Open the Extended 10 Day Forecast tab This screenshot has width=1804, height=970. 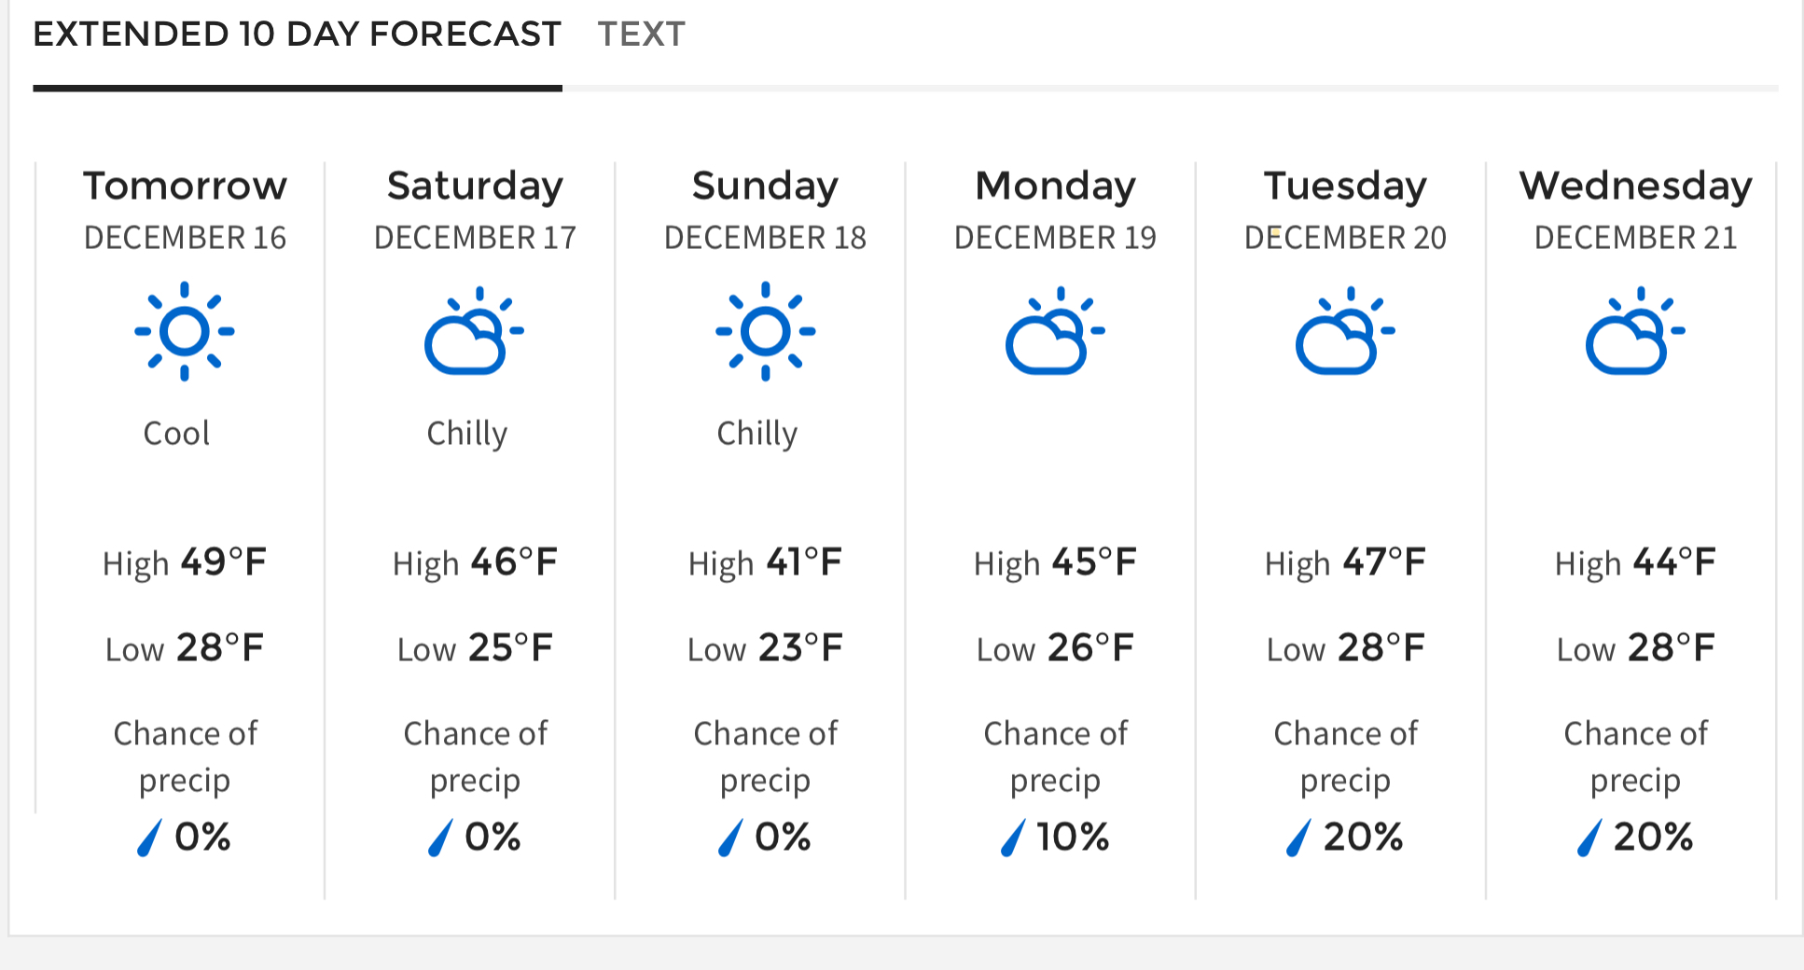(x=297, y=35)
